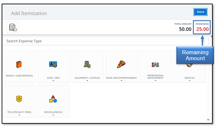Select the TDCJ Specialty Items badge icon
The height and width of the screenshot is (128, 217).
tap(19, 99)
